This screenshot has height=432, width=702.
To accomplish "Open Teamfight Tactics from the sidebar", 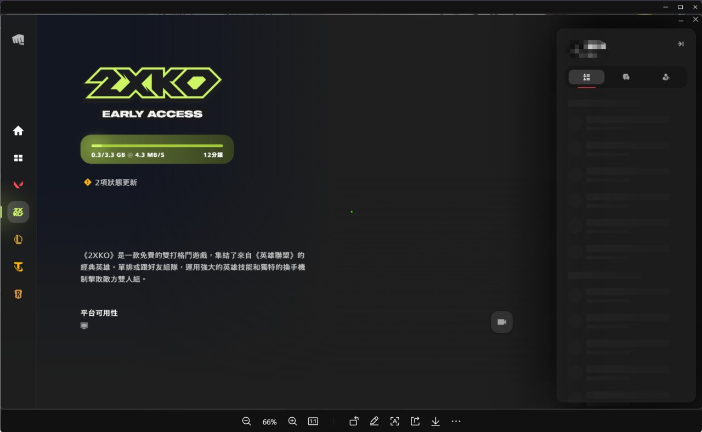I will coord(18,266).
